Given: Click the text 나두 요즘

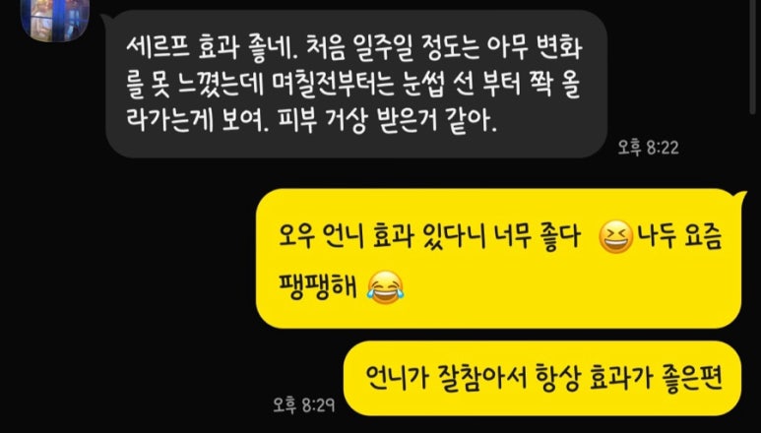Looking at the screenshot, I should 680,237.
